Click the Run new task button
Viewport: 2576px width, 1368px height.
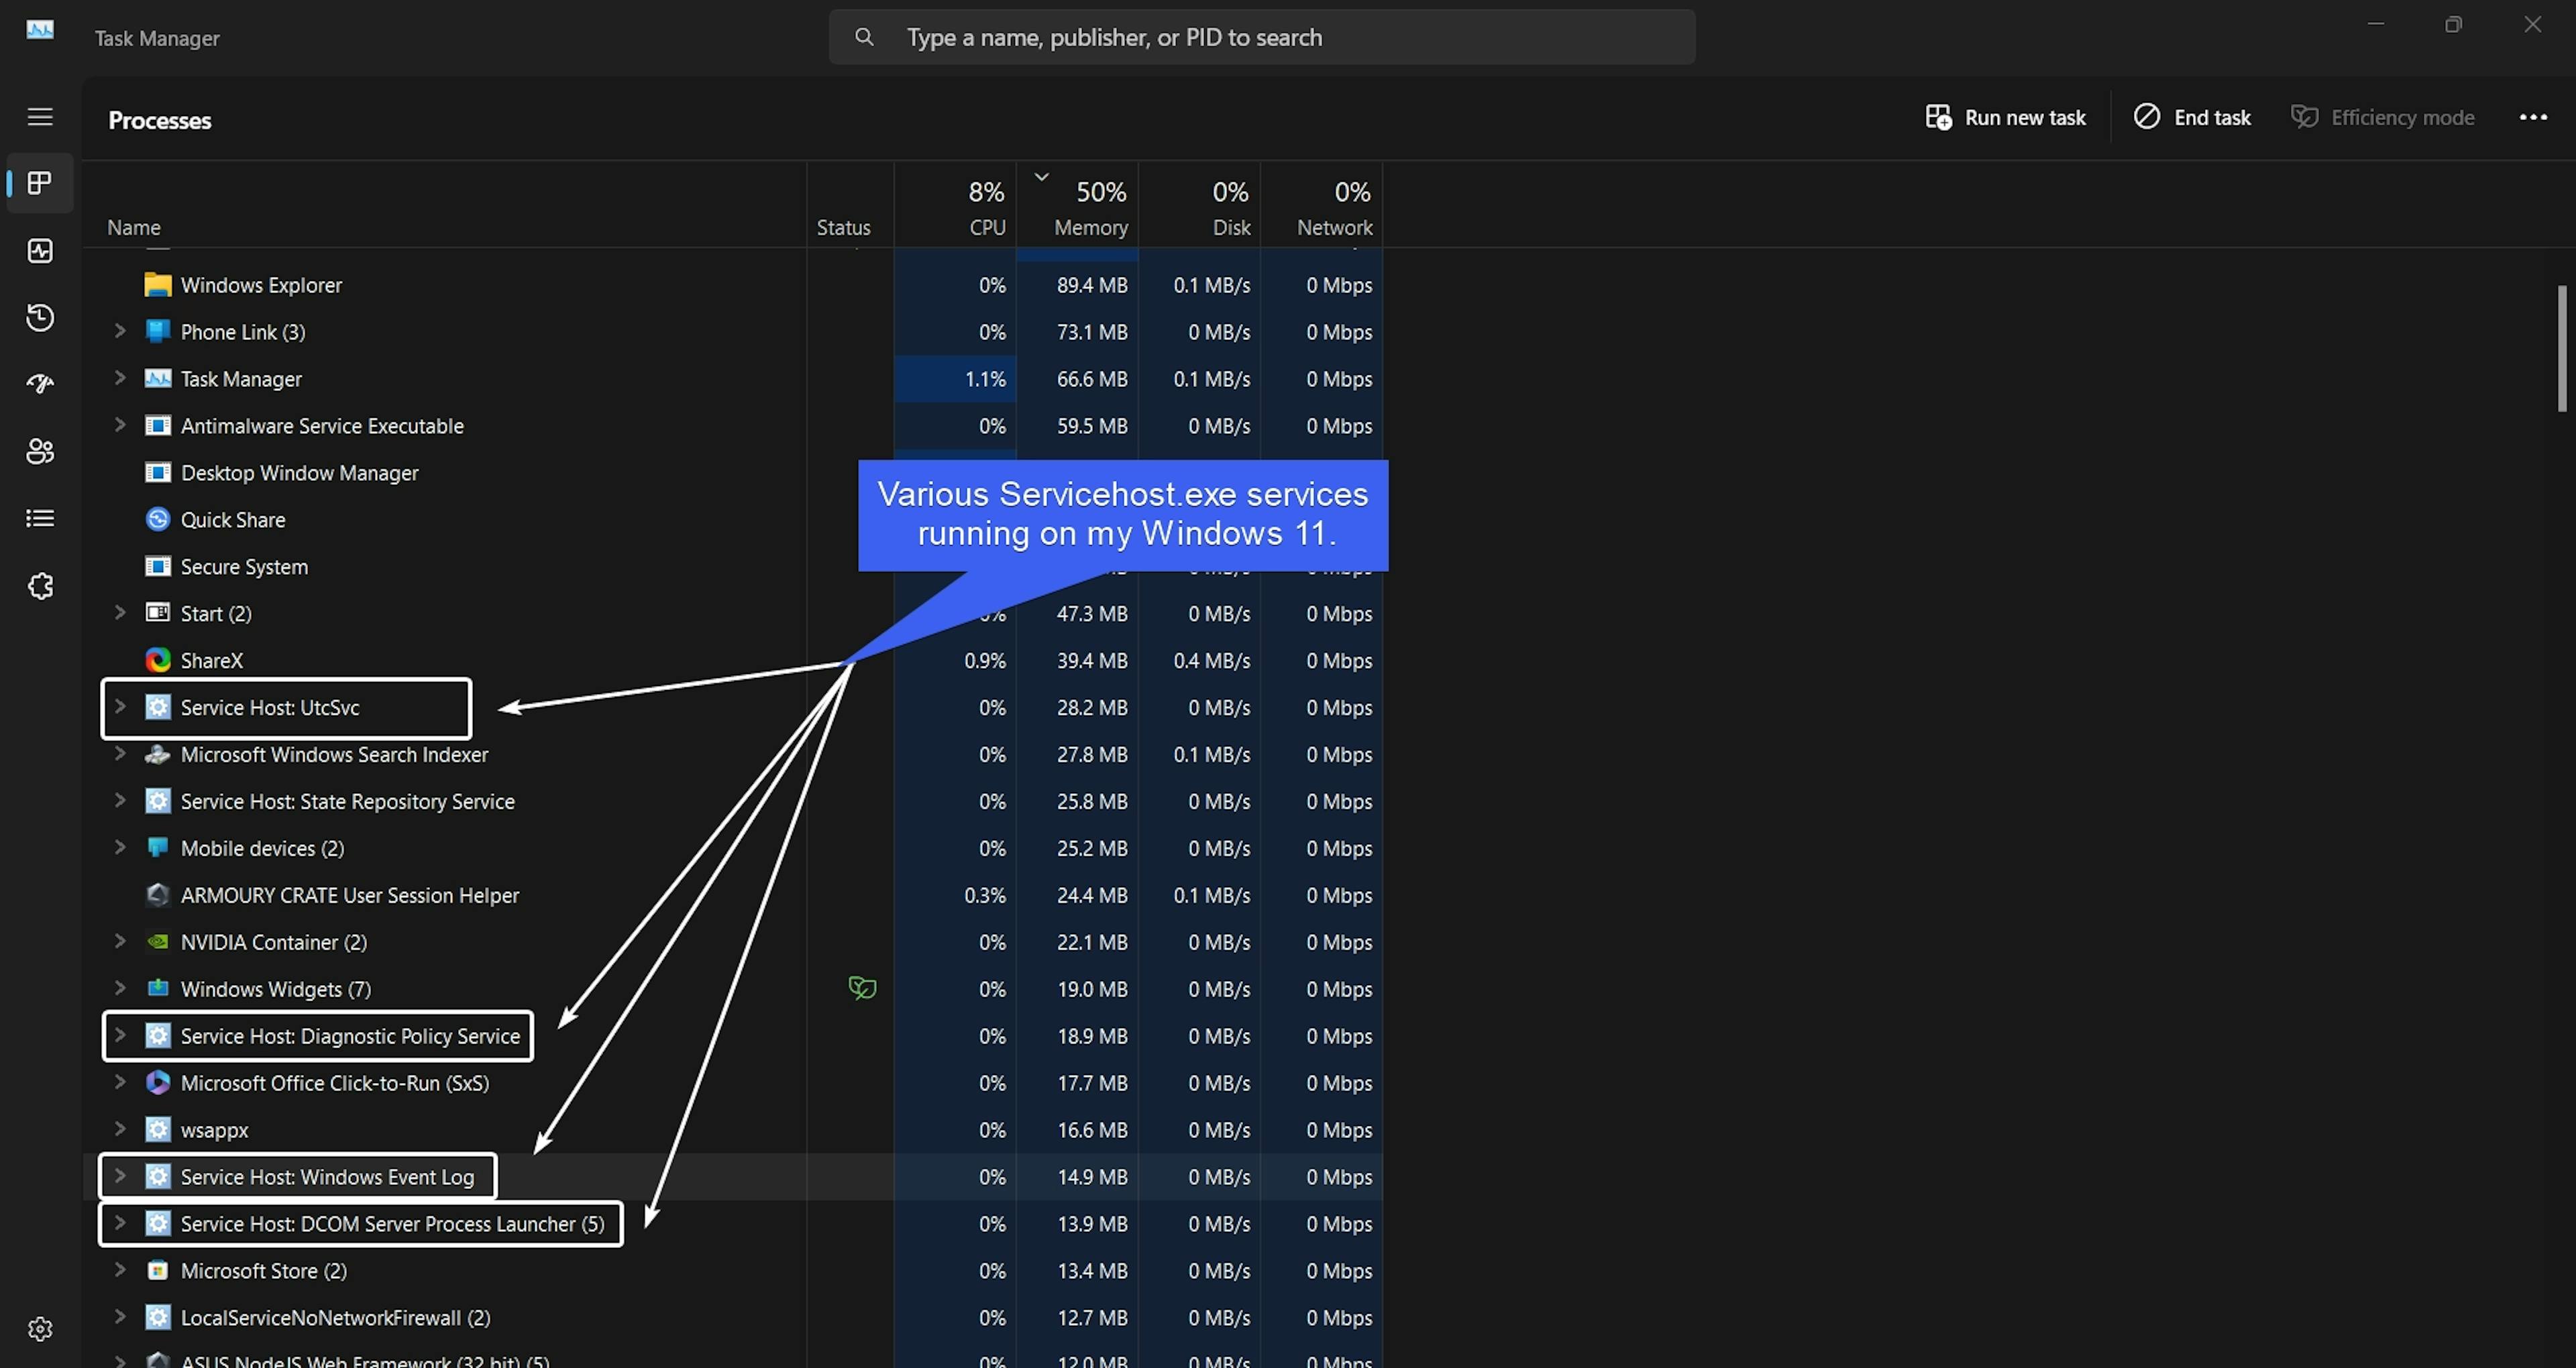click(x=2005, y=118)
